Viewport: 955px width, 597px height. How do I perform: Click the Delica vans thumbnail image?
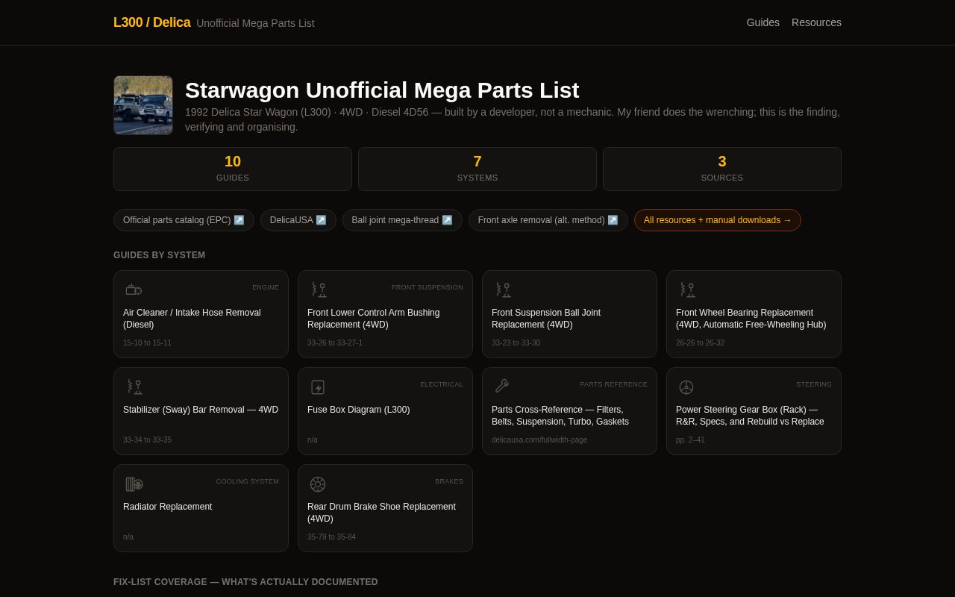pyautogui.click(x=143, y=105)
